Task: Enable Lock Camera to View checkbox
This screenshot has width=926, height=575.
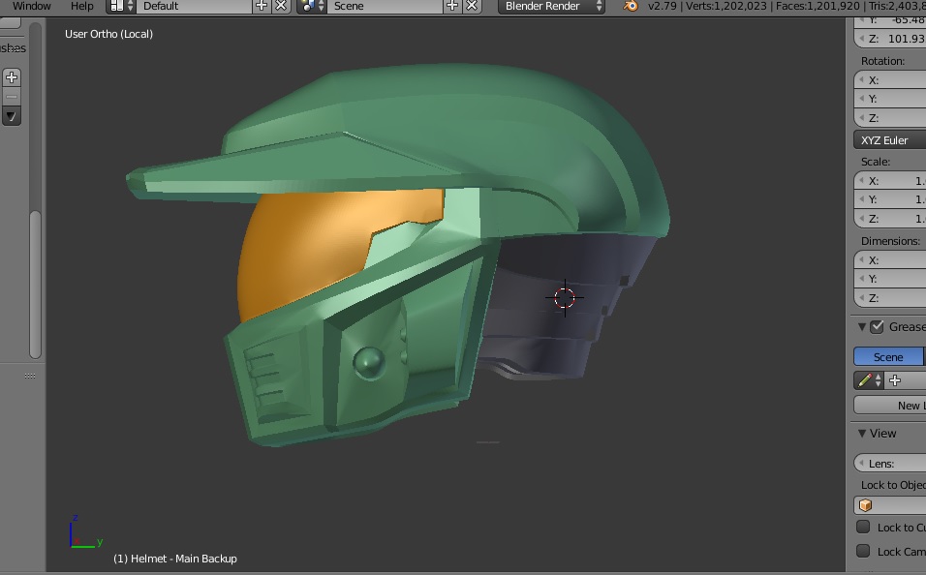Action: (x=863, y=551)
